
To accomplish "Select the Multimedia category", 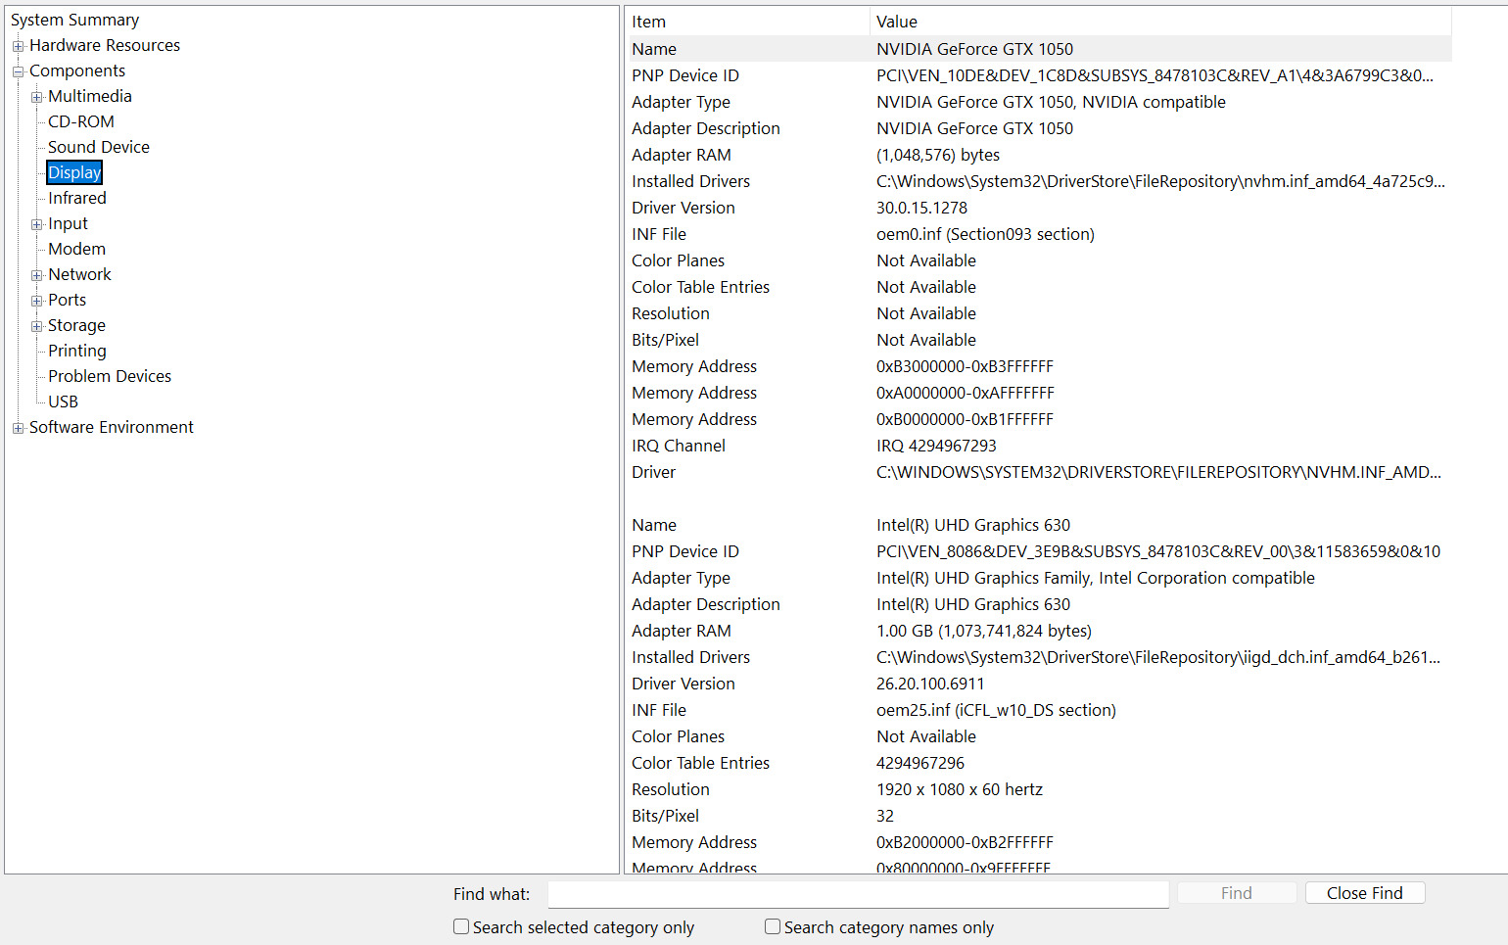I will pyautogui.click(x=90, y=96).
